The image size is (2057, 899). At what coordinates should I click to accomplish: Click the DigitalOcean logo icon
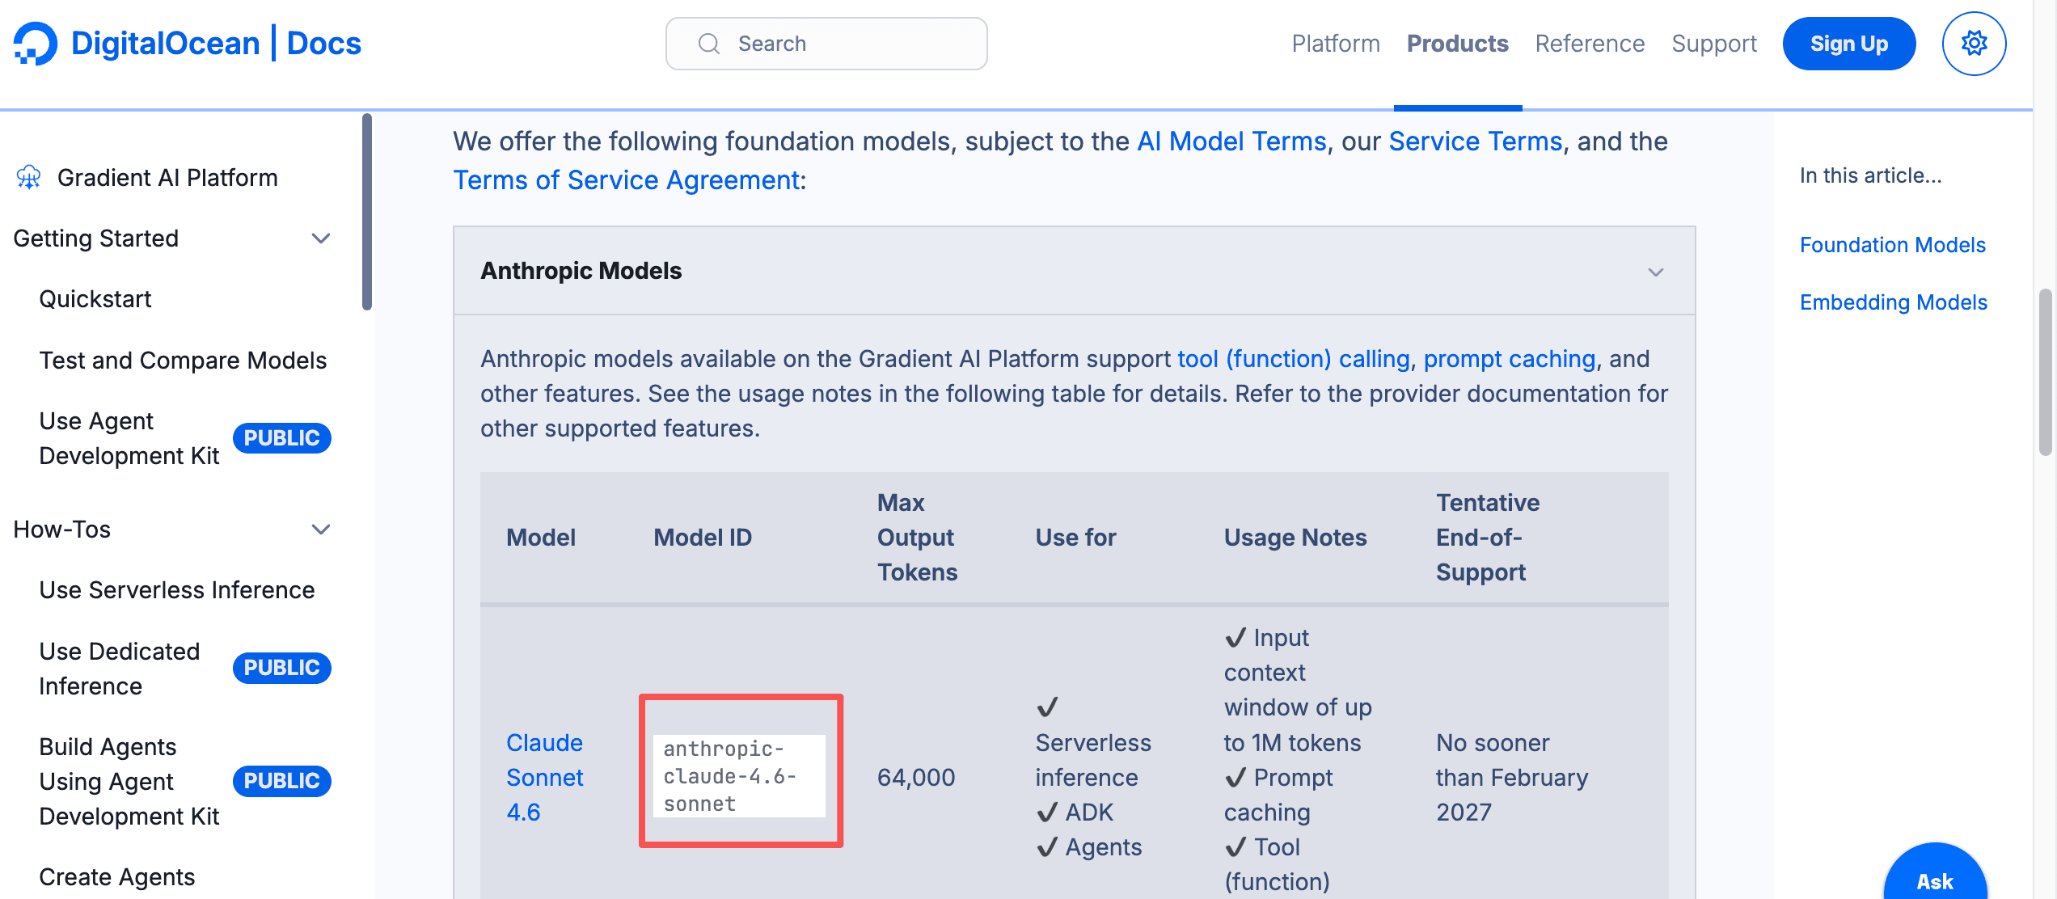click(36, 44)
